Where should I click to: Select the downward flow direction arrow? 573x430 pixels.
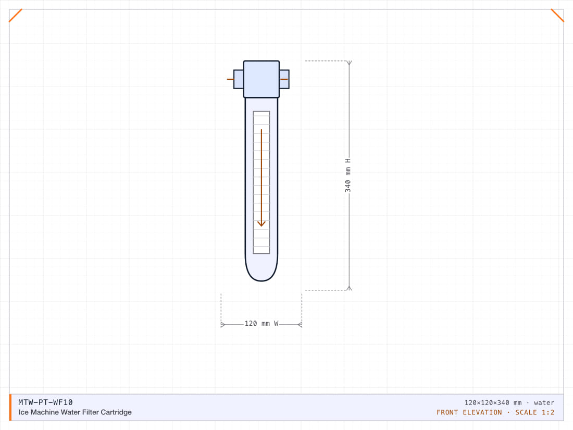pos(261,178)
